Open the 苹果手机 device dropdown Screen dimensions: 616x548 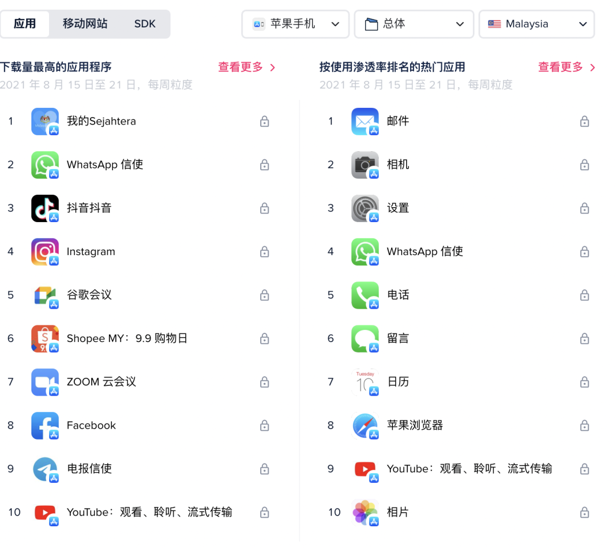point(295,24)
